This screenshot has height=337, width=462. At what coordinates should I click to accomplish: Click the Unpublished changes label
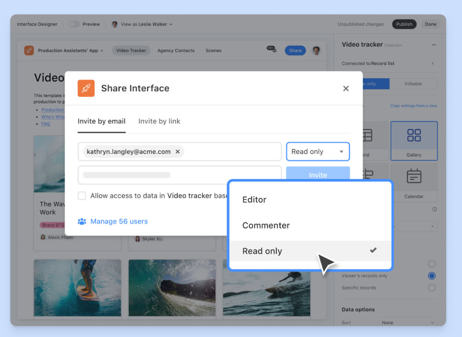[x=361, y=24]
